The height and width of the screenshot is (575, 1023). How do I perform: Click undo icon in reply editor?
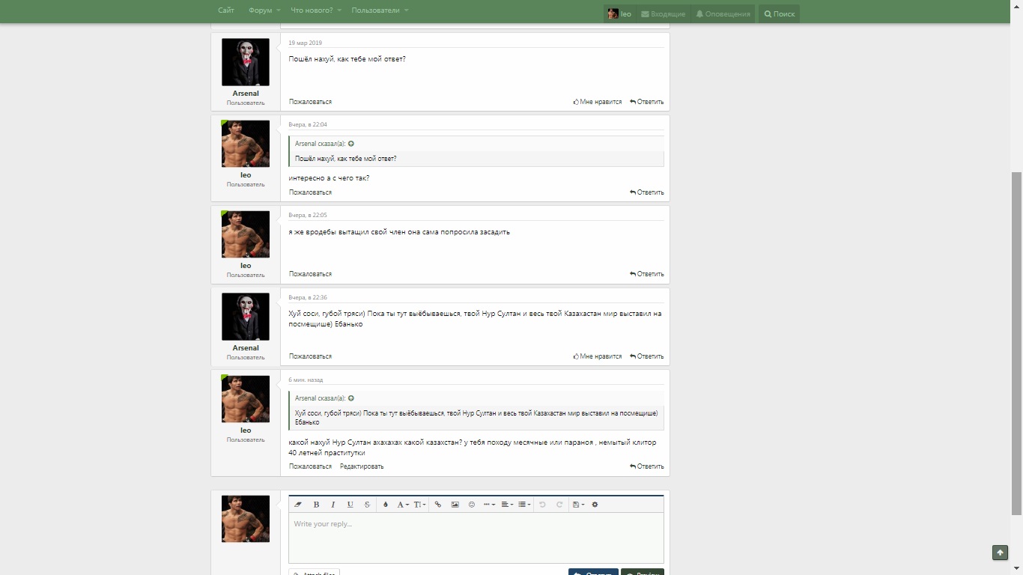click(542, 505)
